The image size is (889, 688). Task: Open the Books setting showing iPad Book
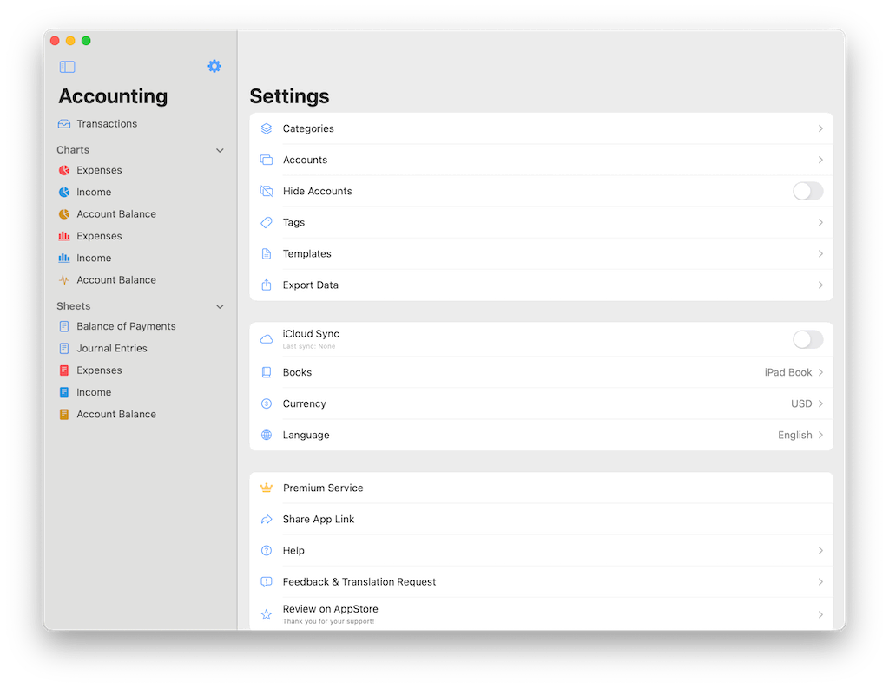tap(541, 371)
